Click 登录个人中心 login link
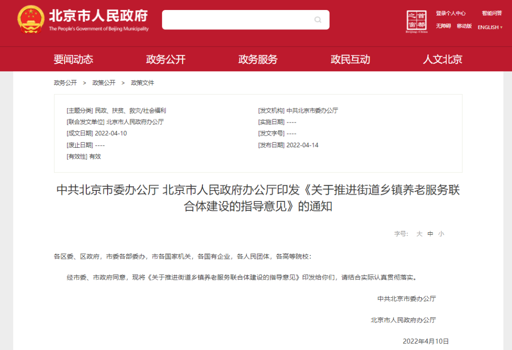This screenshot has width=512, height=350. [451, 13]
